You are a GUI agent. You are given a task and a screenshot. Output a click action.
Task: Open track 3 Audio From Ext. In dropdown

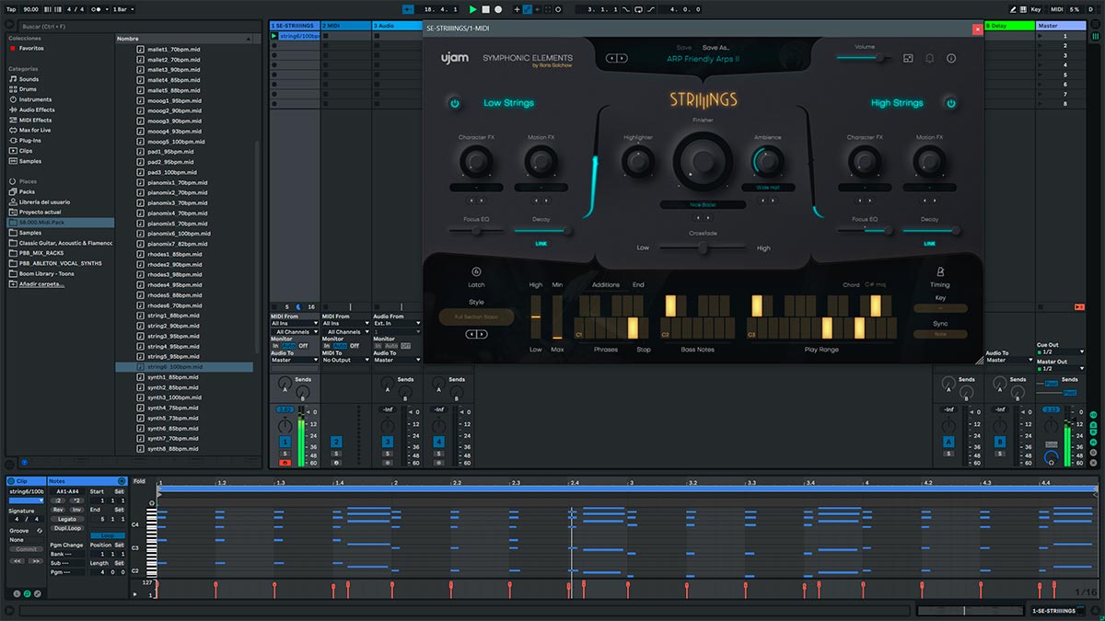click(397, 324)
